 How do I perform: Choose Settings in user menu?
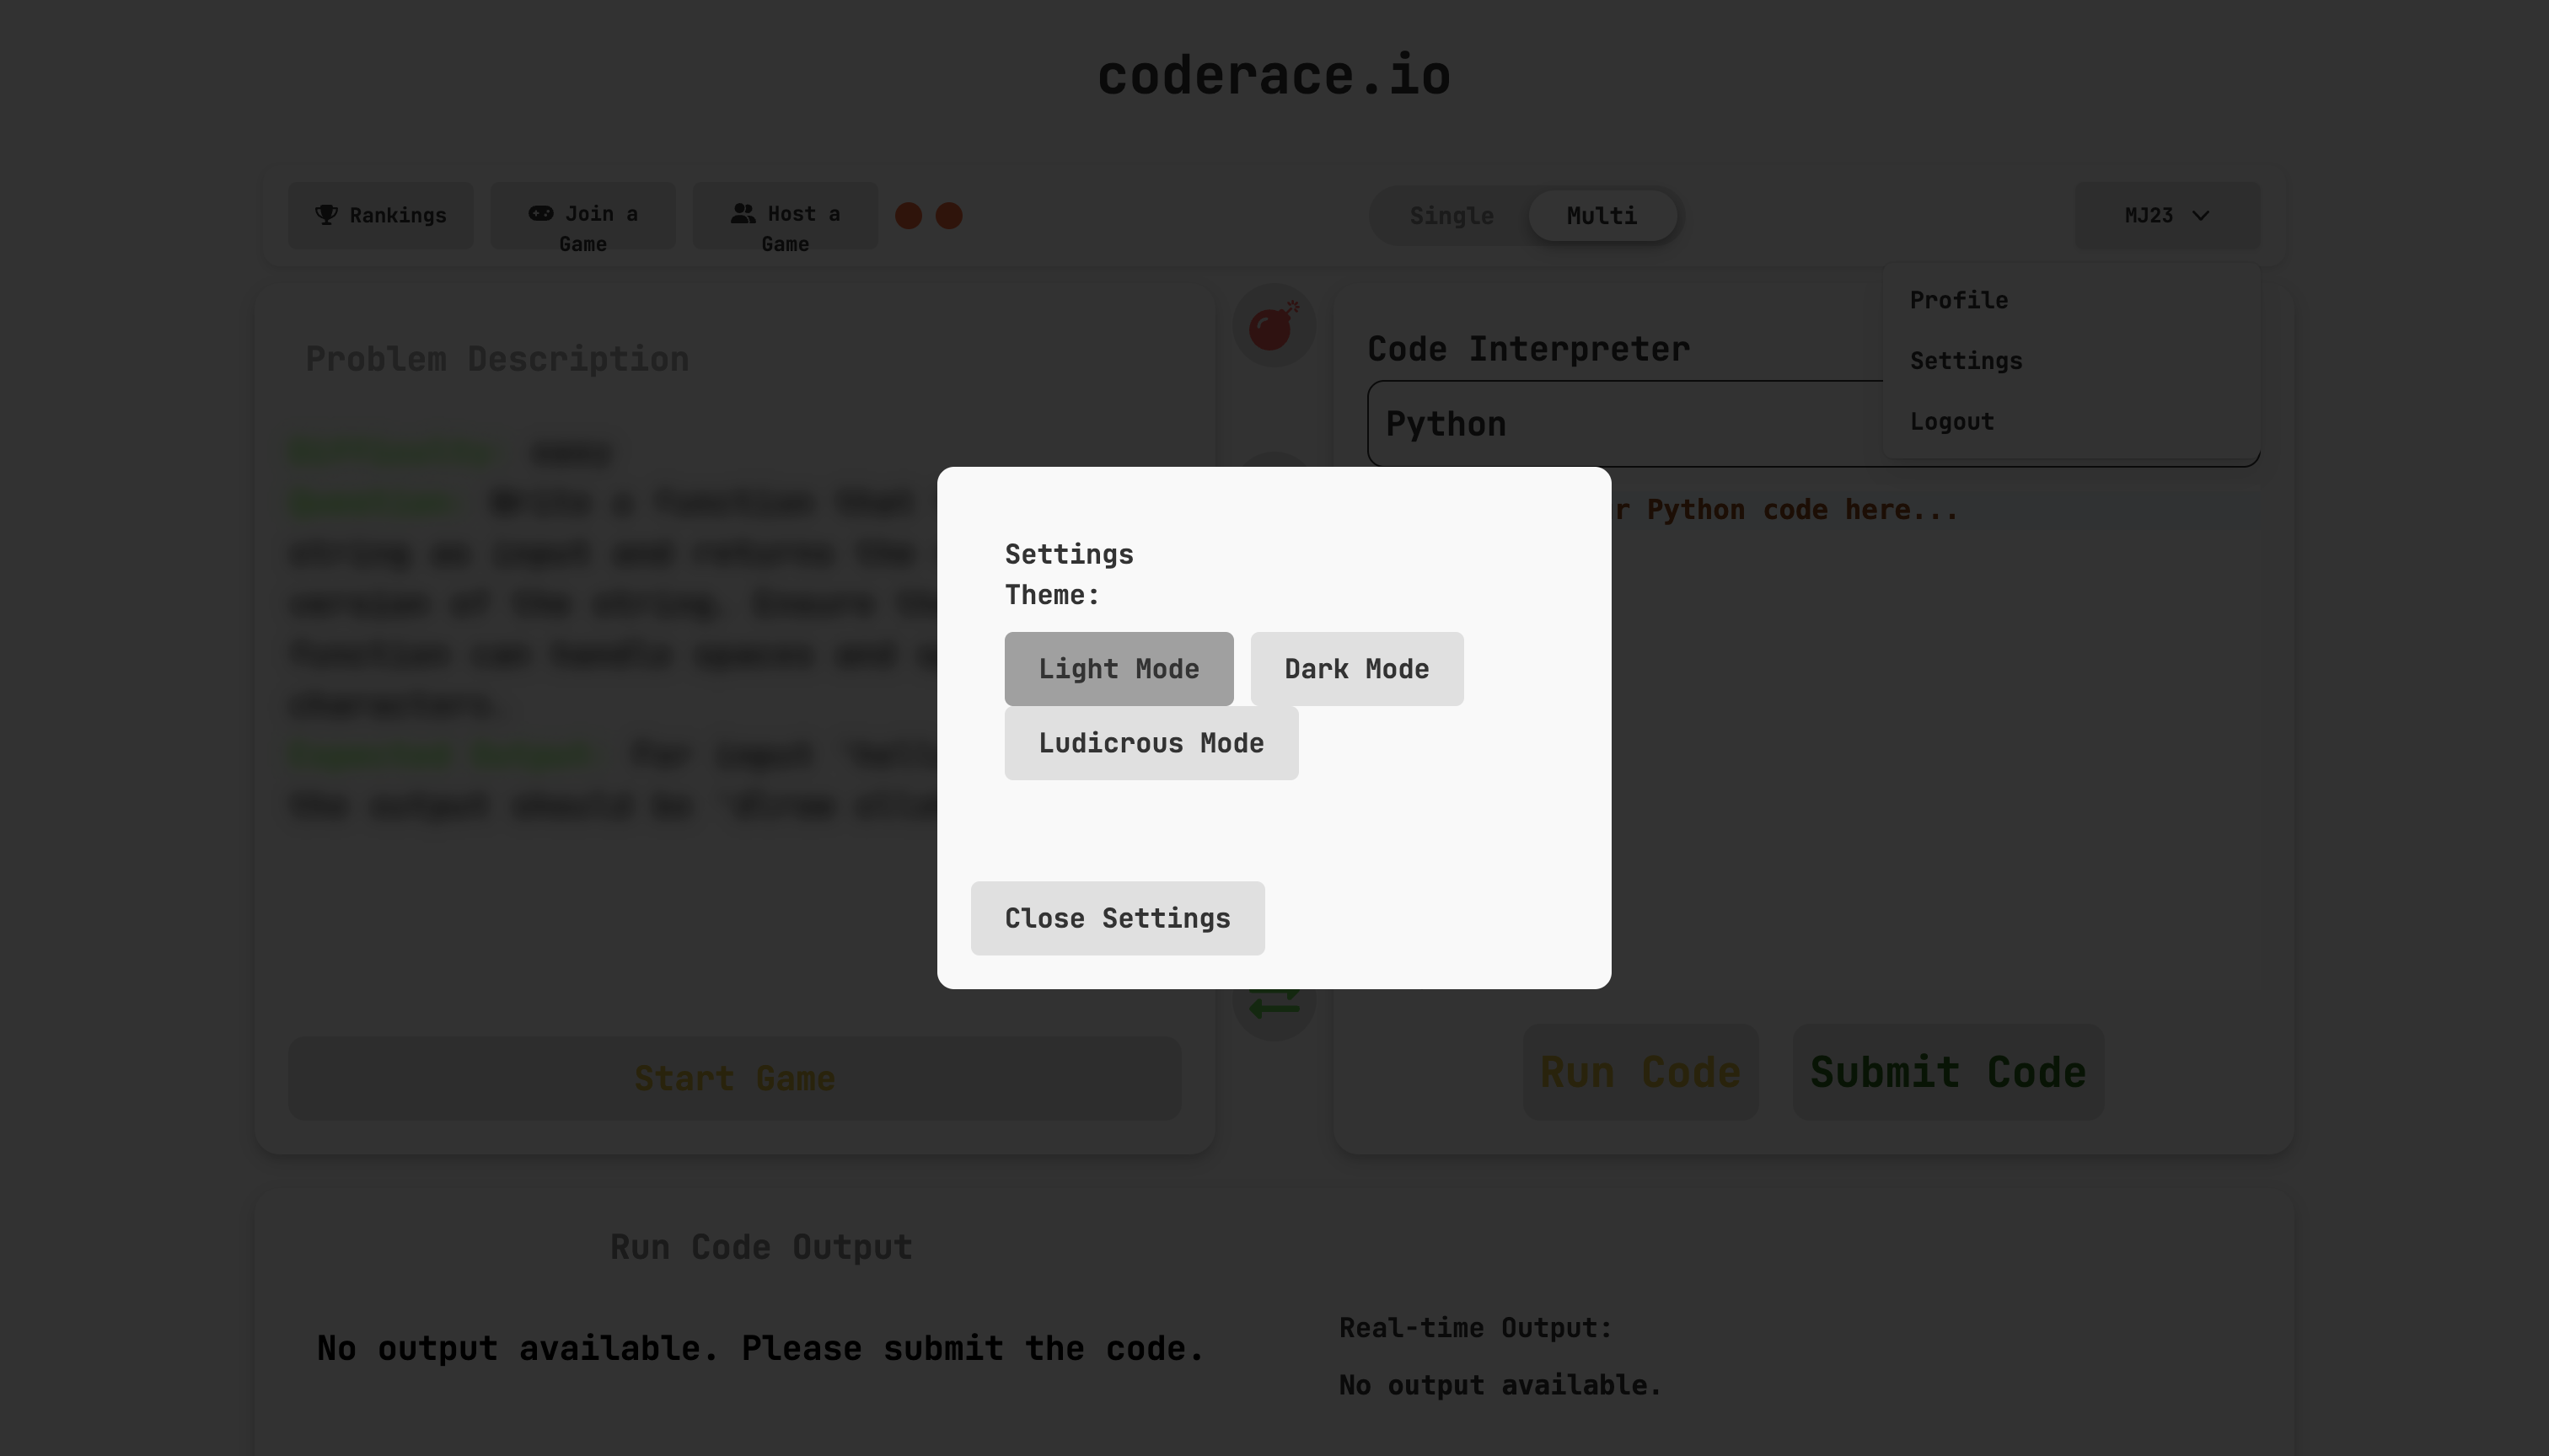(x=1965, y=360)
